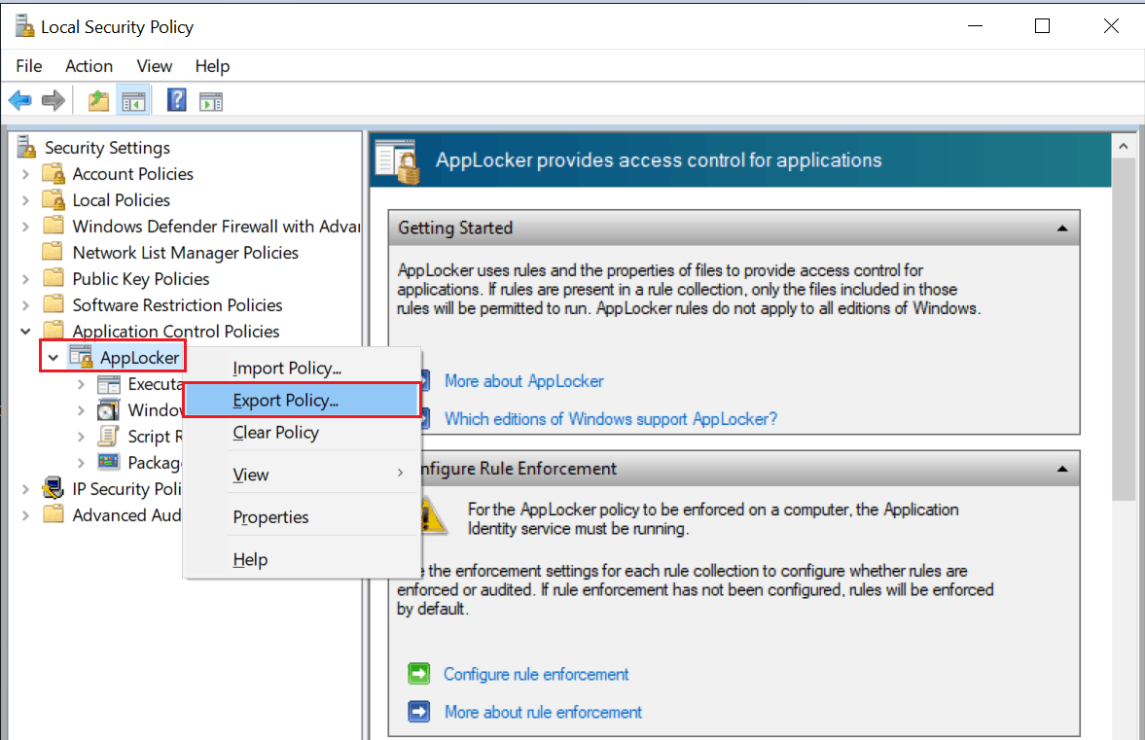Click the Script Rules scroll icon
1145x740 pixels.
coord(108,437)
